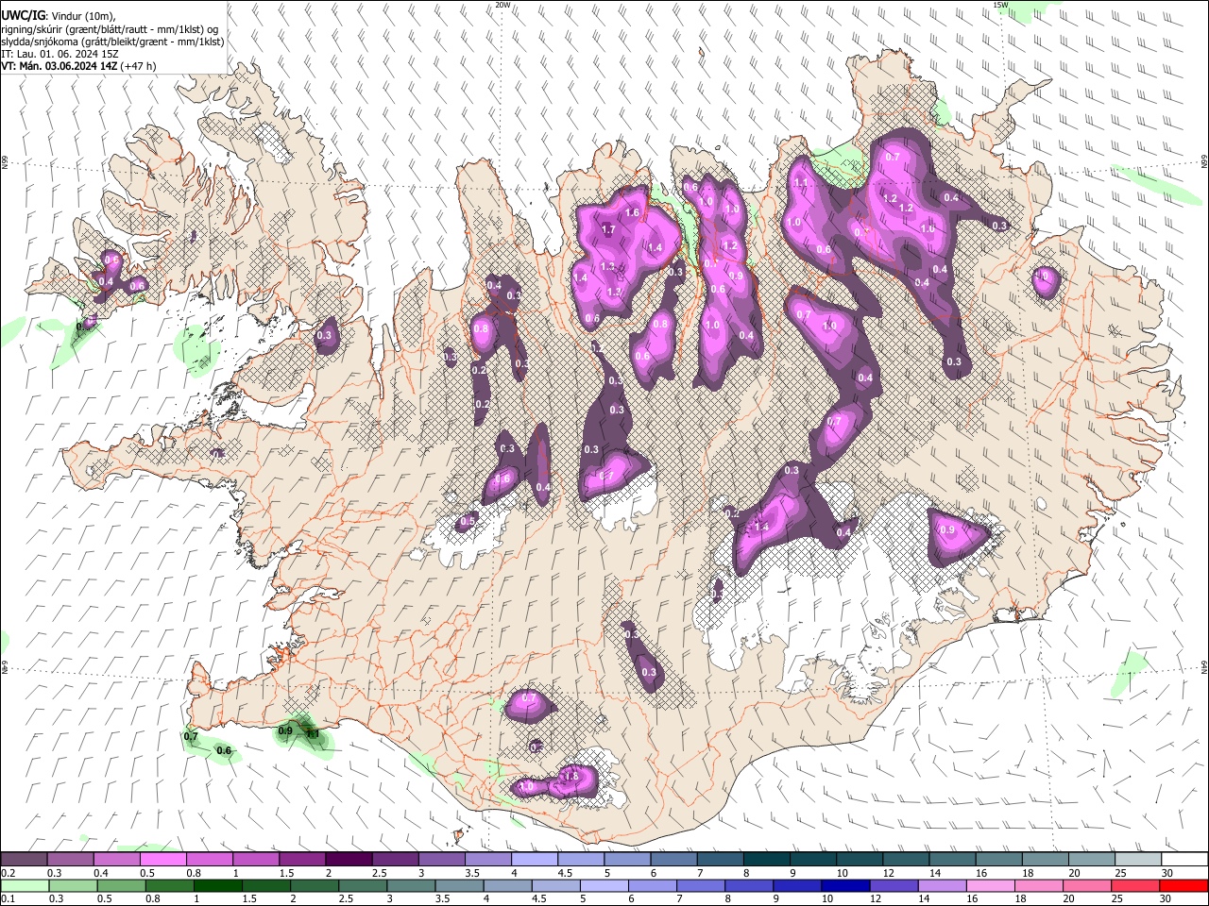Viewport: 1209px width, 906px height.
Task: Click the 'UWC/IG: Vindur (10m),' title text
Action: coord(60,16)
